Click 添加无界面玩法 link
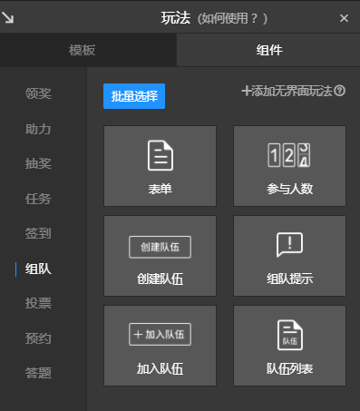The height and width of the screenshot is (411, 360). (287, 91)
